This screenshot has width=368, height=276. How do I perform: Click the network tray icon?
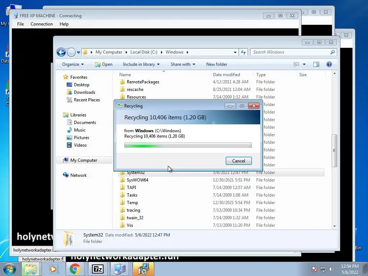pyautogui.click(x=323, y=269)
